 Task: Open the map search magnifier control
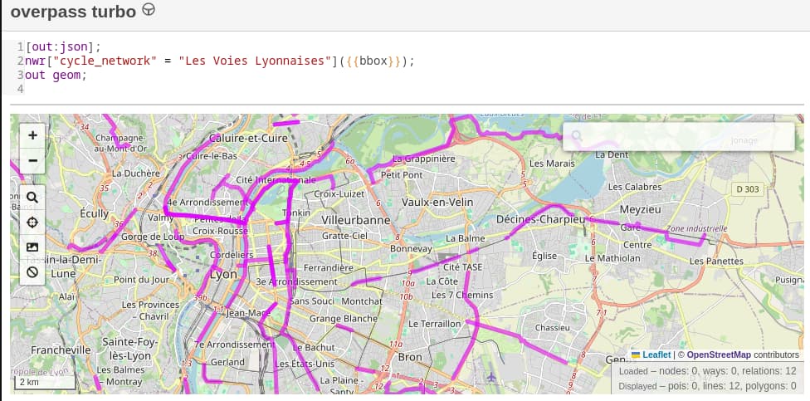pyautogui.click(x=32, y=198)
